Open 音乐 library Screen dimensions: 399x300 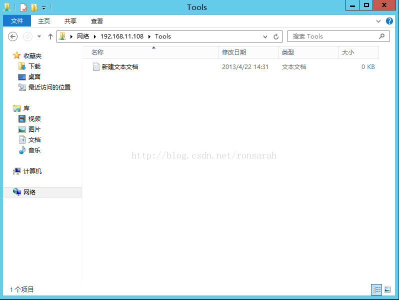34,150
